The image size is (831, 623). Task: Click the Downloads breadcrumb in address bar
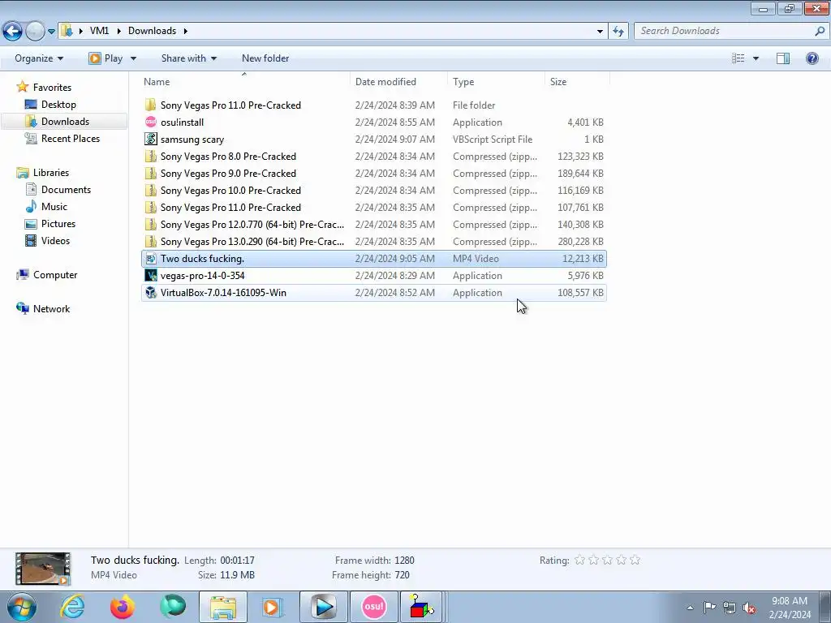pyautogui.click(x=152, y=31)
